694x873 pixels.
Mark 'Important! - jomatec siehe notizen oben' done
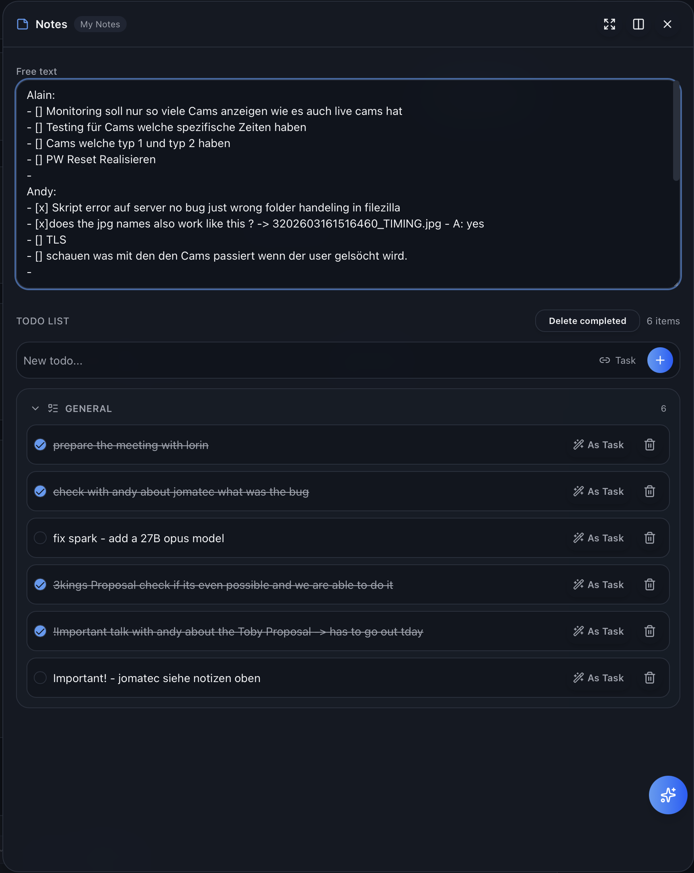click(40, 677)
